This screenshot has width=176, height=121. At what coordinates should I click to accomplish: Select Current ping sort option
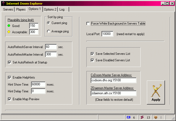click(x=49, y=23)
